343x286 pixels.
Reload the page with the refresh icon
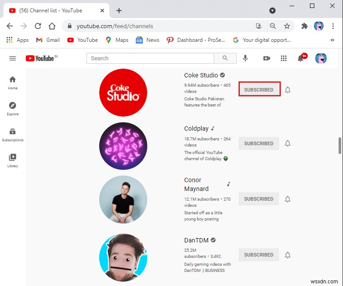pyautogui.click(x=38, y=26)
